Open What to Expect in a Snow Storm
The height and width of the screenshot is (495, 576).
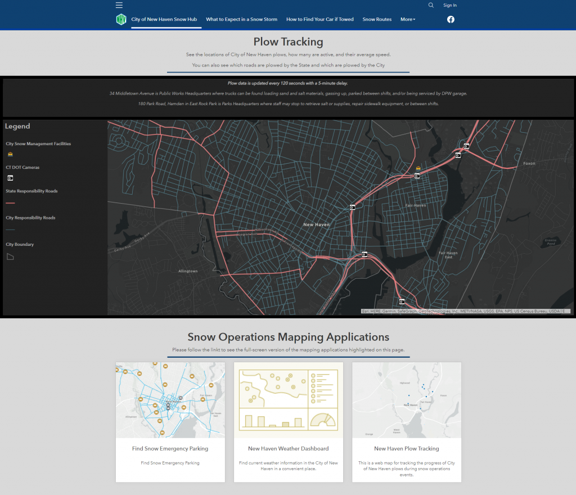pyautogui.click(x=241, y=20)
